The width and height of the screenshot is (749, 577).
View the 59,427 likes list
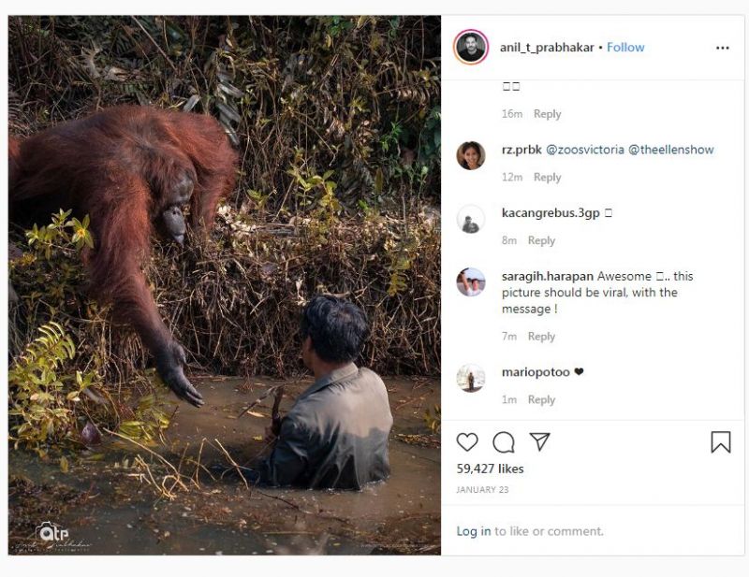[490, 469]
